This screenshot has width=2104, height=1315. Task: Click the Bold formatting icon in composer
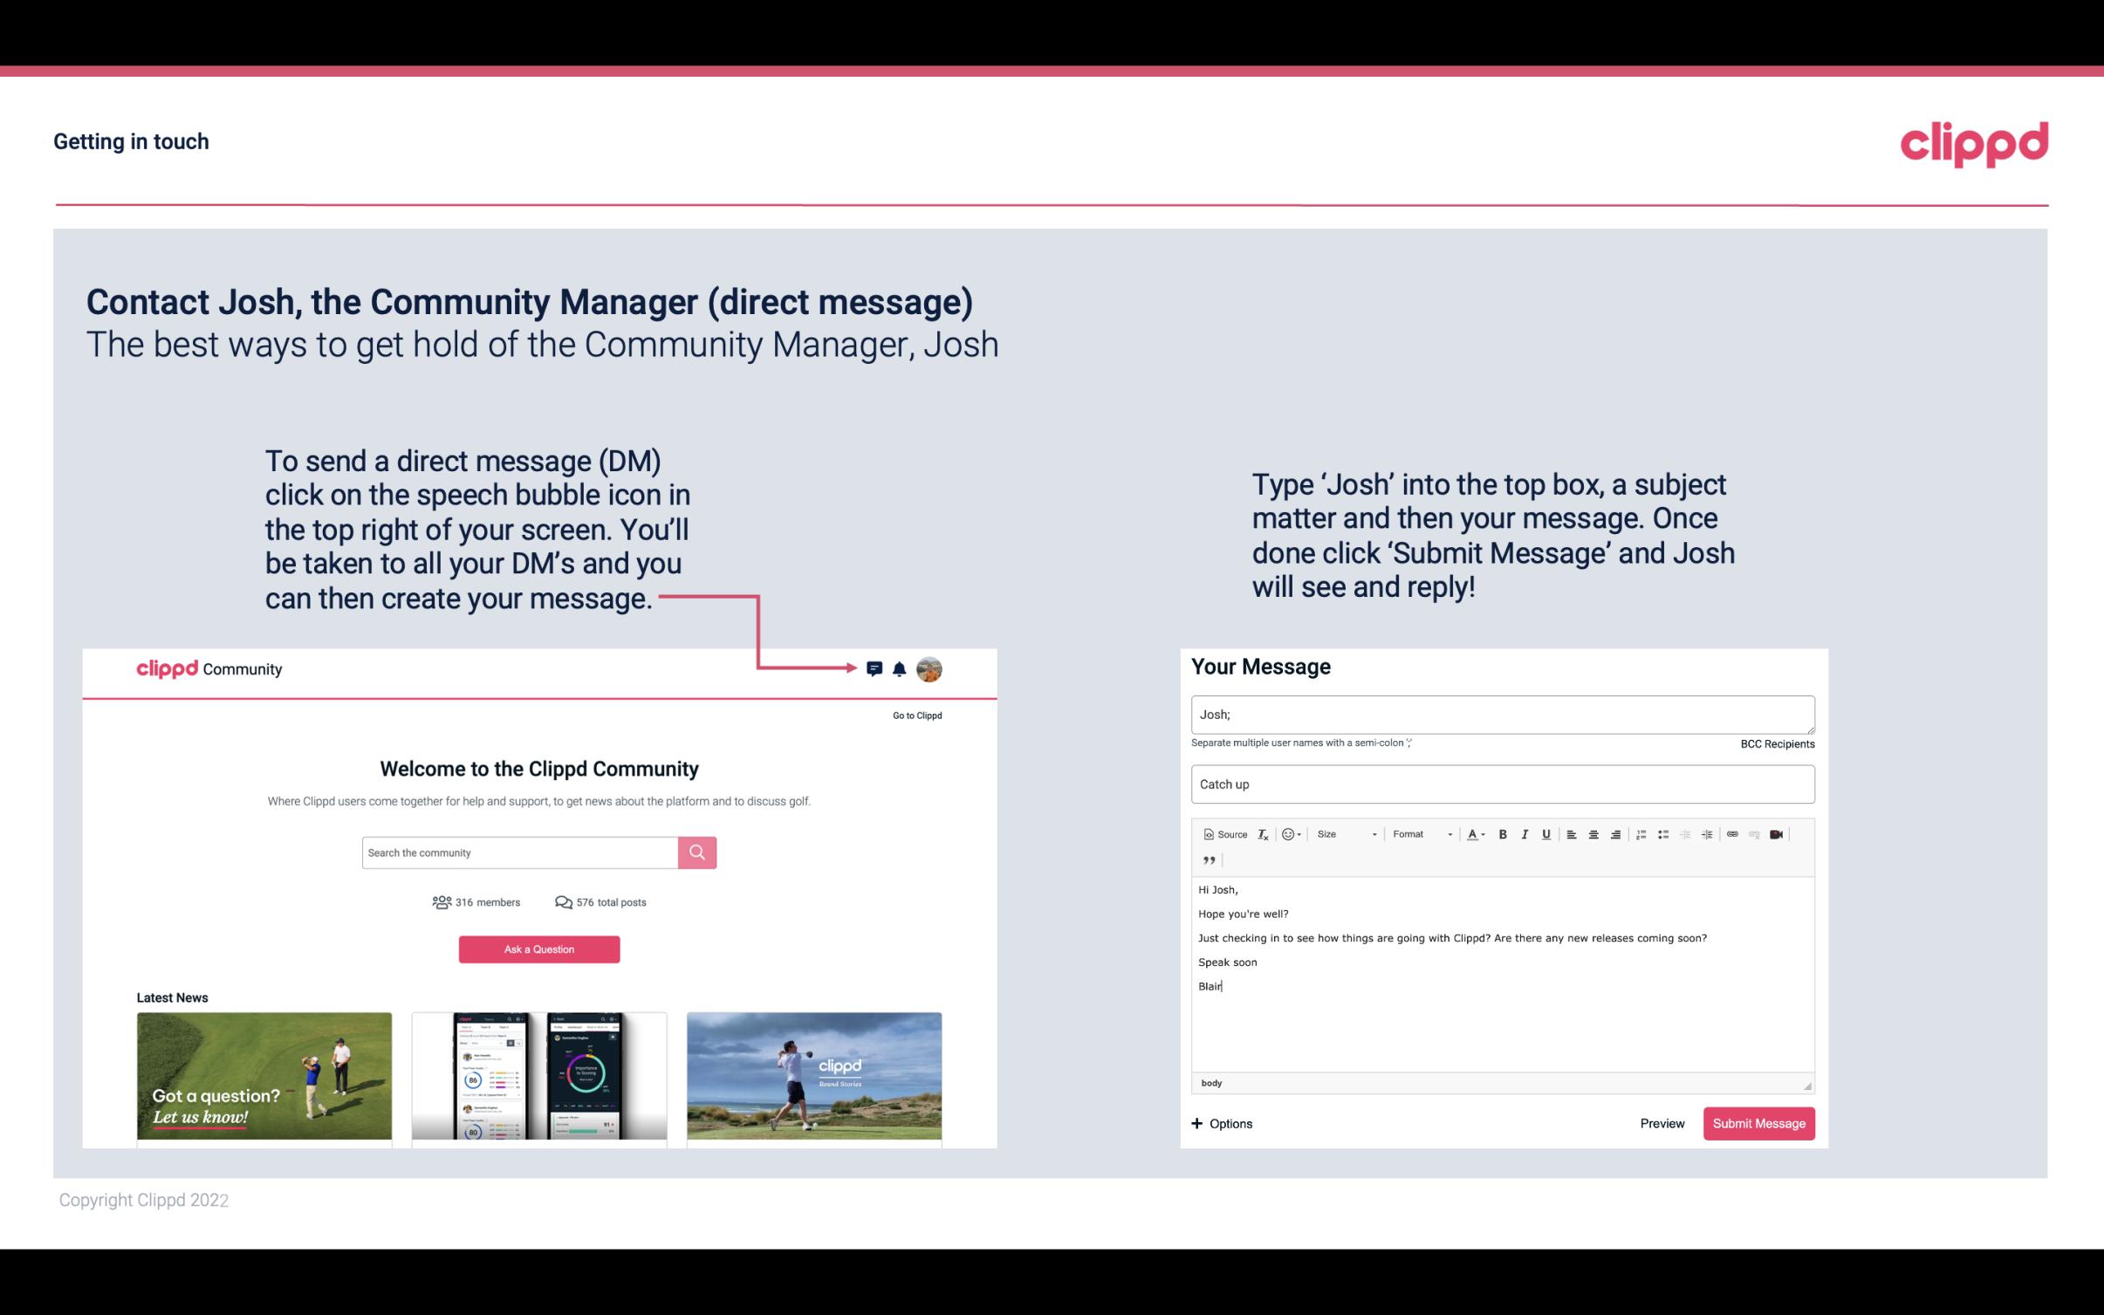click(x=1501, y=833)
